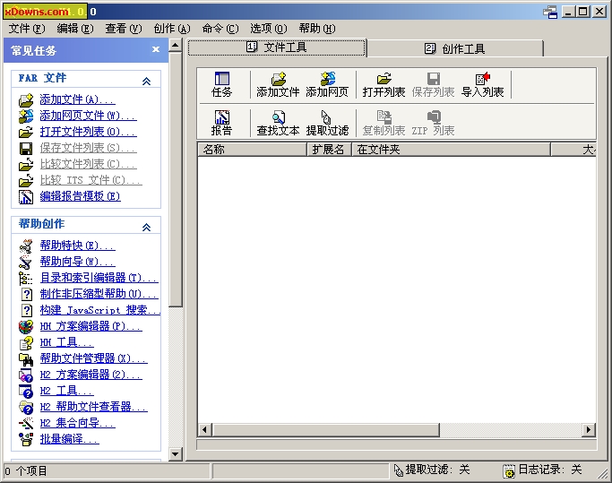Click the 导入列表 toolbar icon
This screenshot has height=483, width=612.
pyautogui.click(x=482, y=79)
